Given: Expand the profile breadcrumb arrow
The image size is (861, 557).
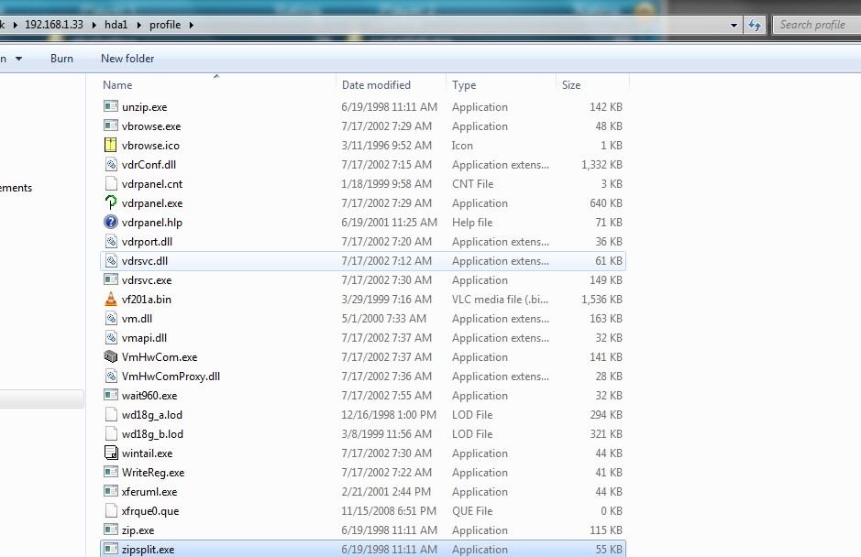Looking at the screenshot, I should 191,25.
